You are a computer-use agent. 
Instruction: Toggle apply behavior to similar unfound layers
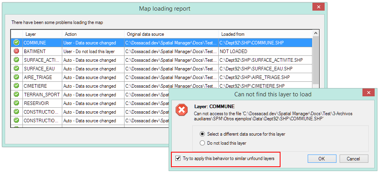[x=178, y=158]
